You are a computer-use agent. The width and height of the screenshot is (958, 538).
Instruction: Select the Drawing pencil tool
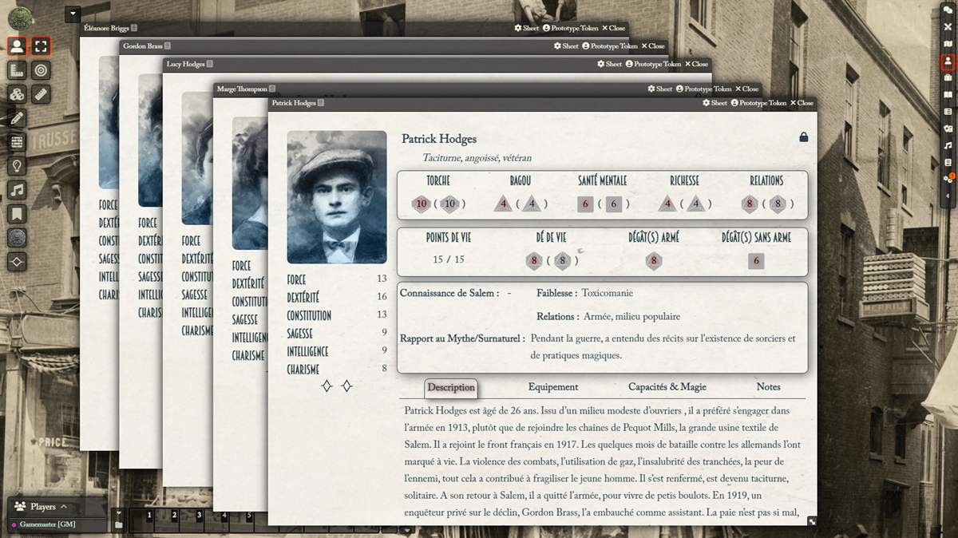17,118
